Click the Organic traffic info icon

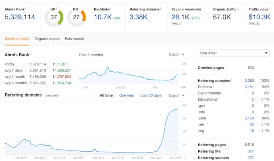(x=237, y=8)
